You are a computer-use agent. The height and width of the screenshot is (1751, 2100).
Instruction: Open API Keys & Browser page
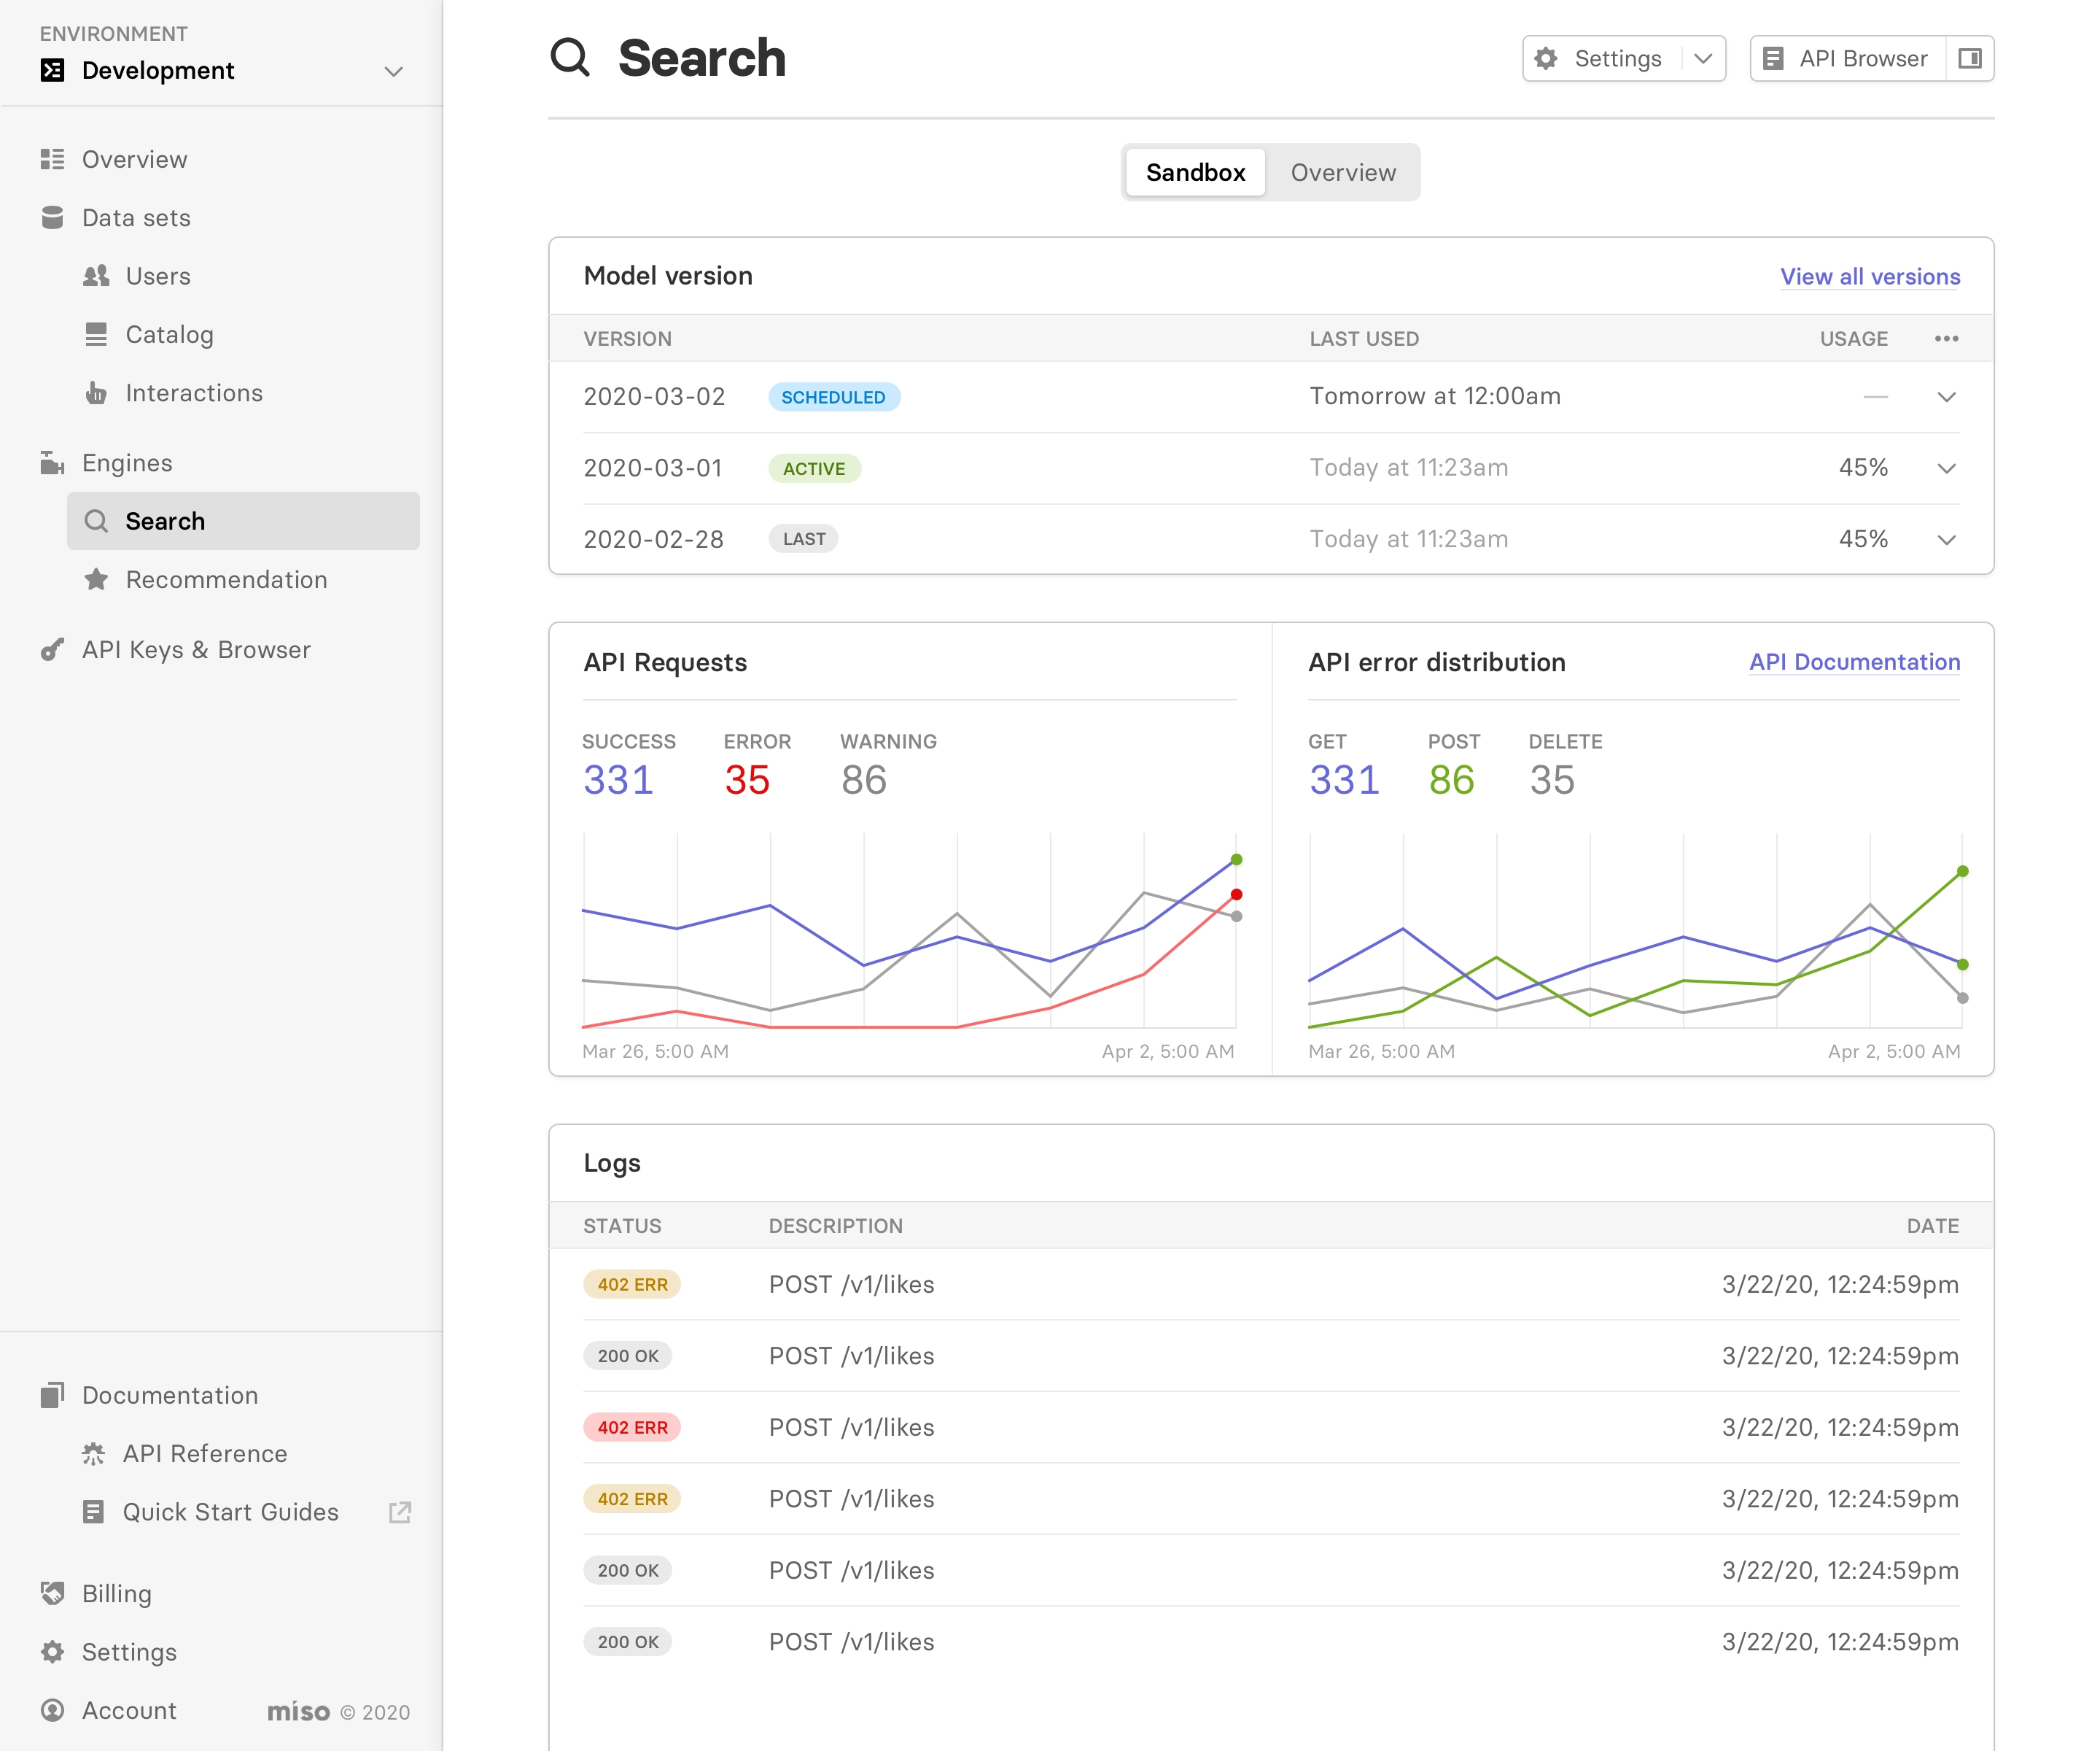(x=196, y=649)
